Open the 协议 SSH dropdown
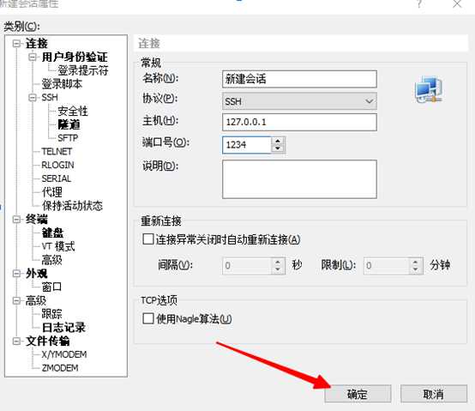This screenshot has width=475, height=411. 299,101
